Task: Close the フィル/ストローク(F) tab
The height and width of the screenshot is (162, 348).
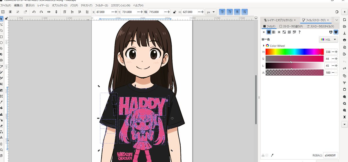Action: [x=328, y=20]
